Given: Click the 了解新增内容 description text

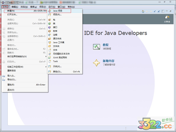Looking at the screenshot, I should coord(109,65).
